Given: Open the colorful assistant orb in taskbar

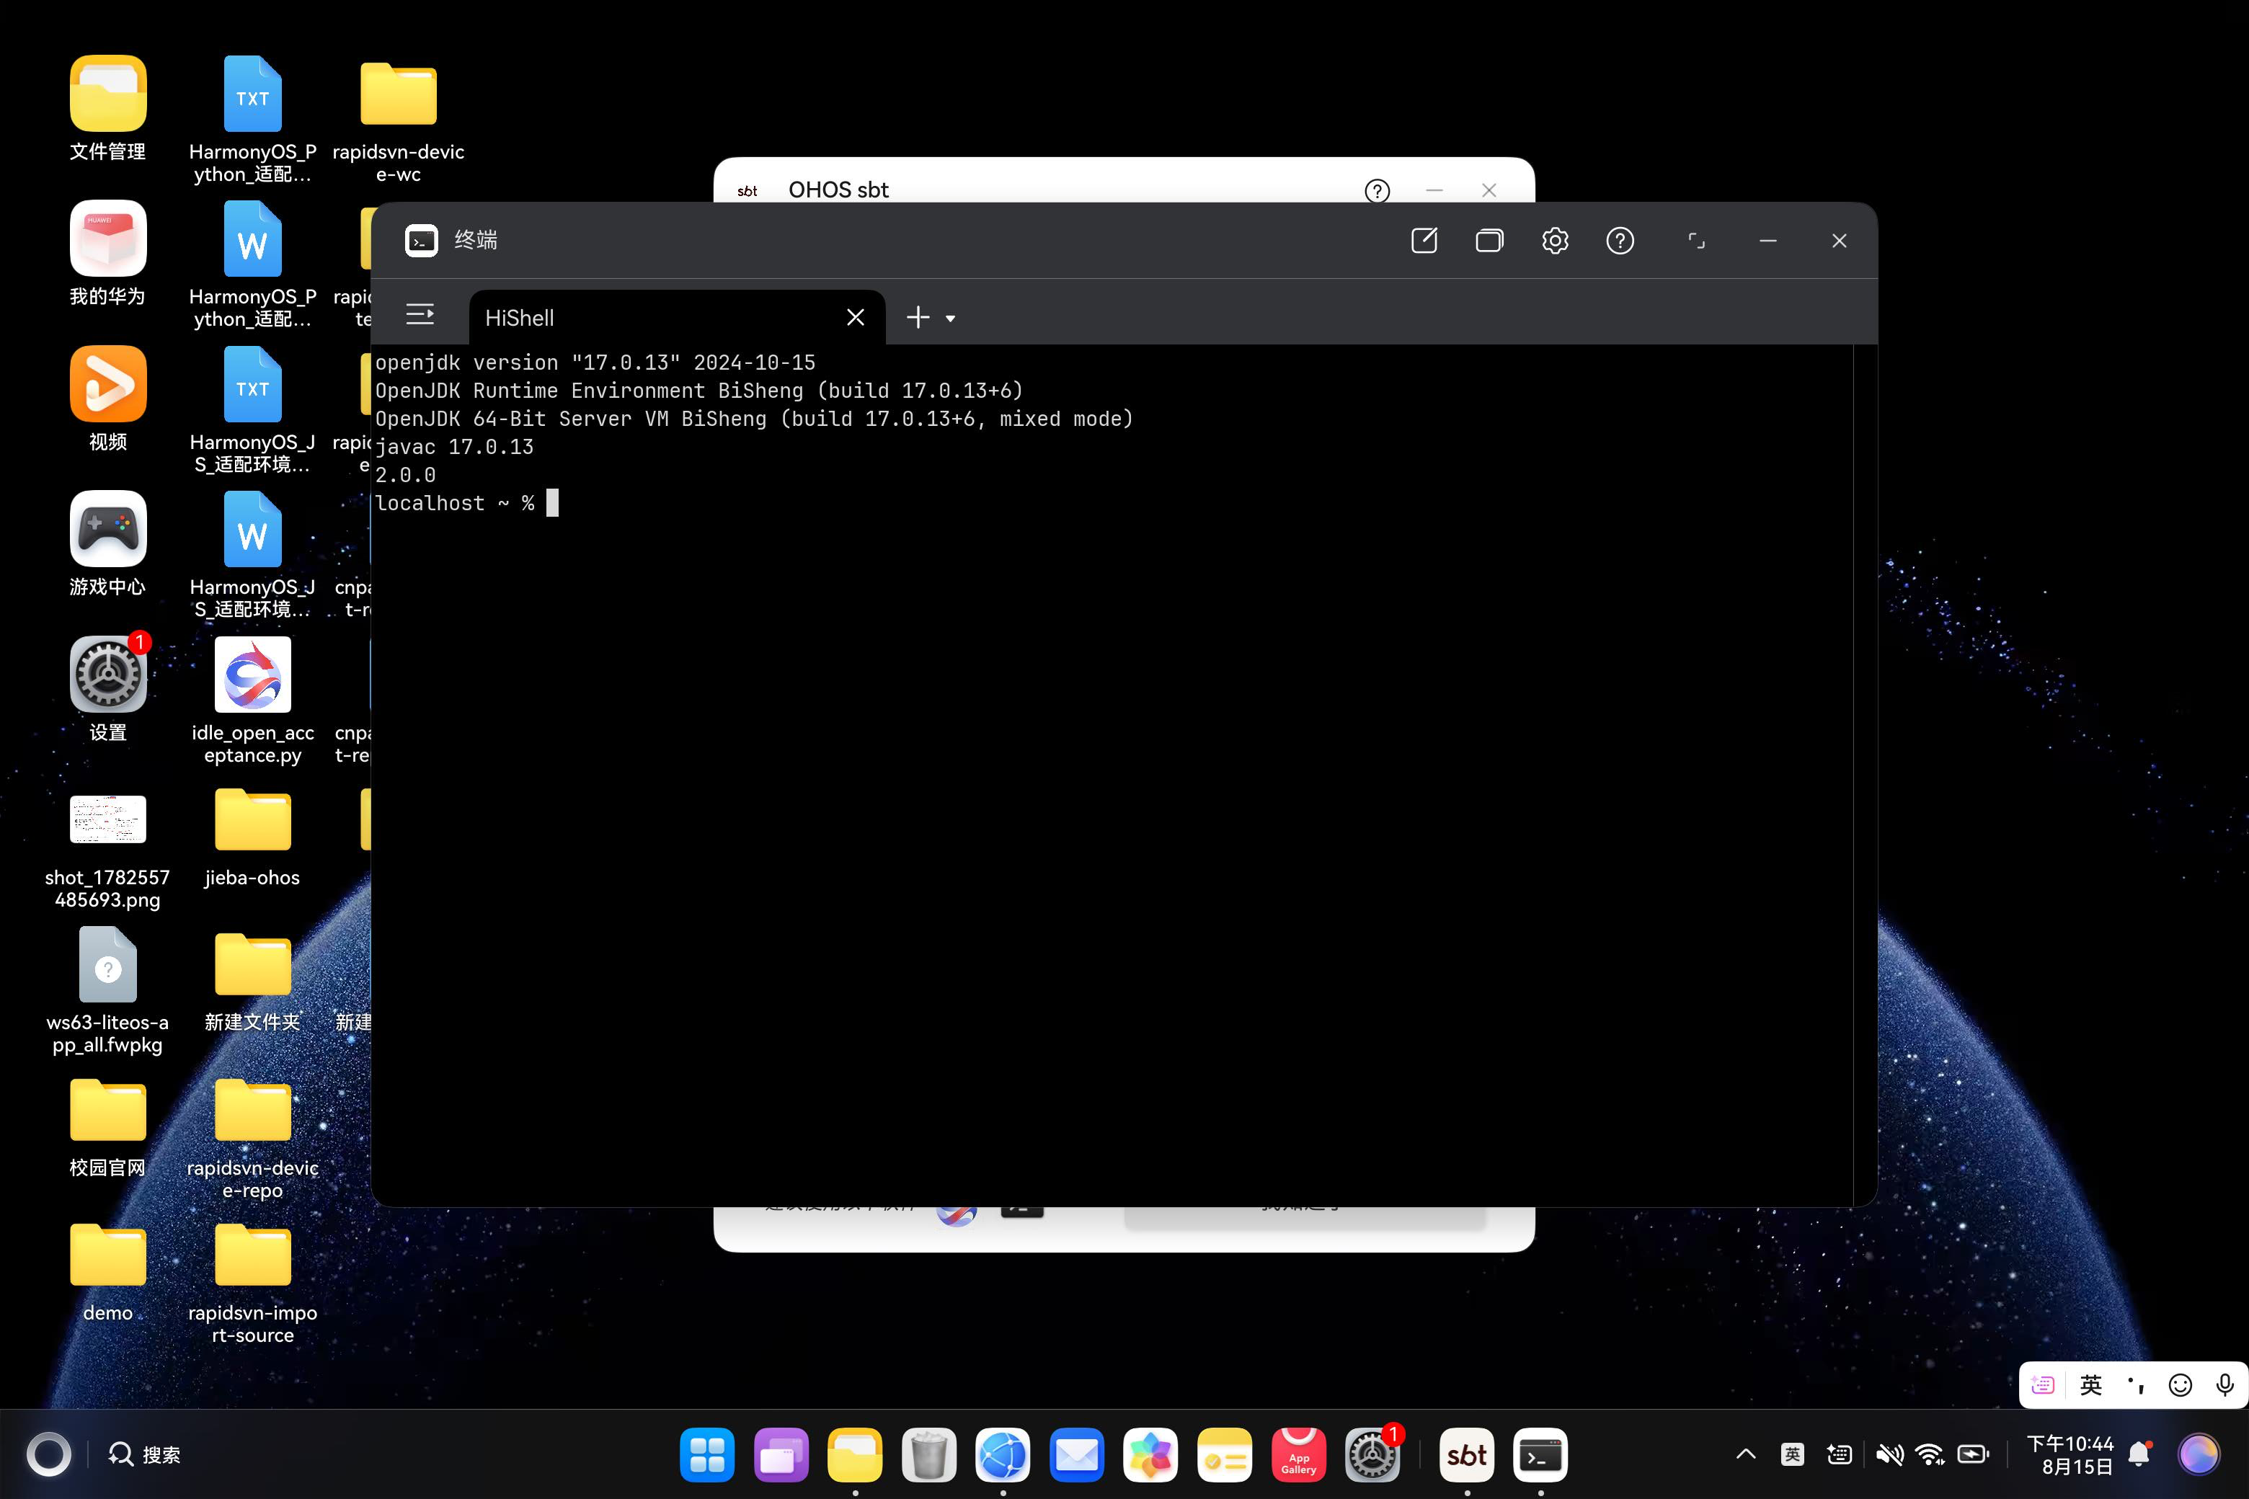Looking at the screenshot, I should (x=2199, y=1454).
